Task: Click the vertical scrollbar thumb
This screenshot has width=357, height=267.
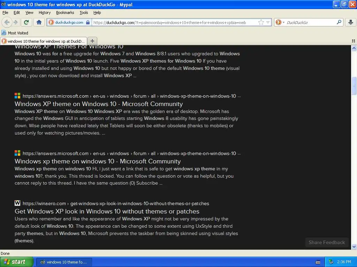Action: [354, 86]
